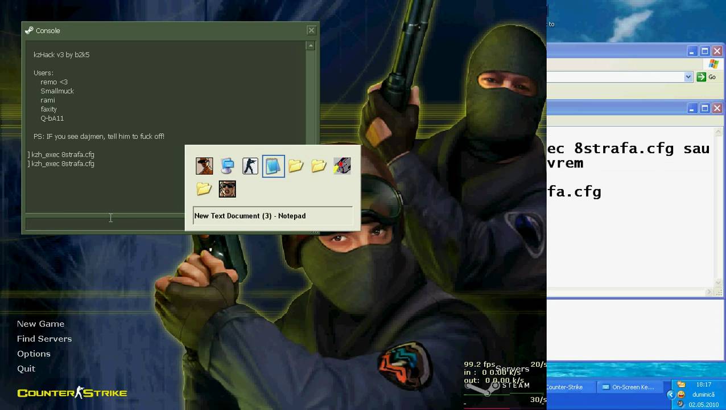726x410 pixels.
Task: Click the 'Q-bA11' entry in console
Action: click(52, 118)
